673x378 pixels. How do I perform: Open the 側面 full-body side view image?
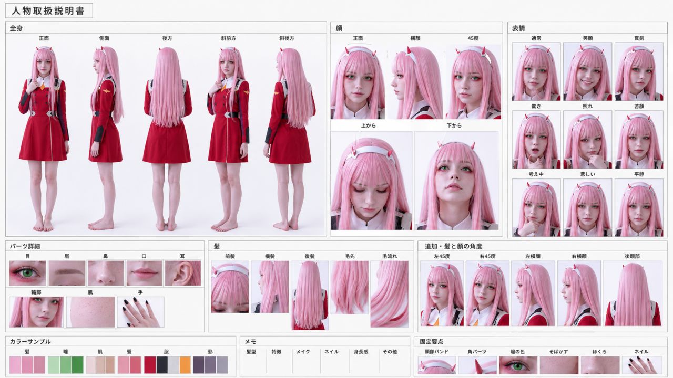click(x=105, y=138)
